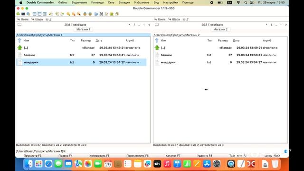Click right panel > button
The image size is (304, 171).
(286, 25)
